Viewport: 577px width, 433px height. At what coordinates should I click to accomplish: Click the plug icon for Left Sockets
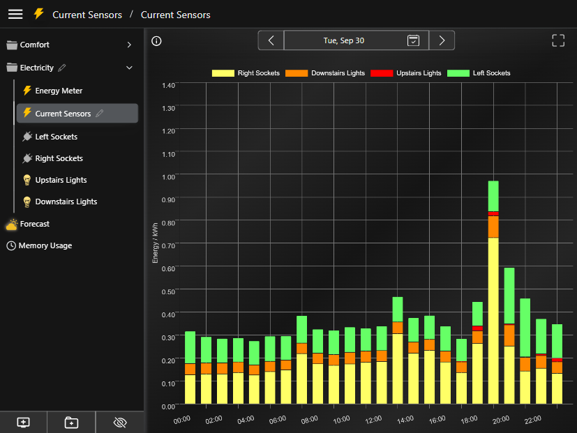pos(26,136)
